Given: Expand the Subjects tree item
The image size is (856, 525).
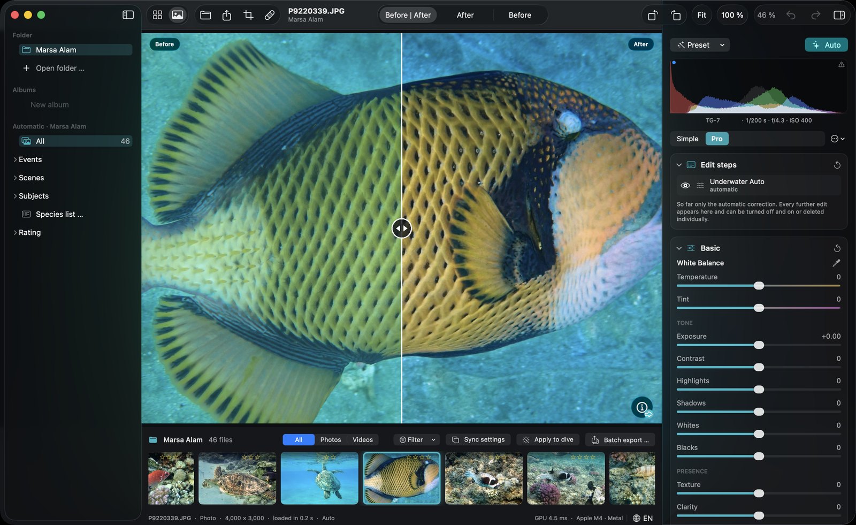Looking at the screenshot, I should (15, 196).
